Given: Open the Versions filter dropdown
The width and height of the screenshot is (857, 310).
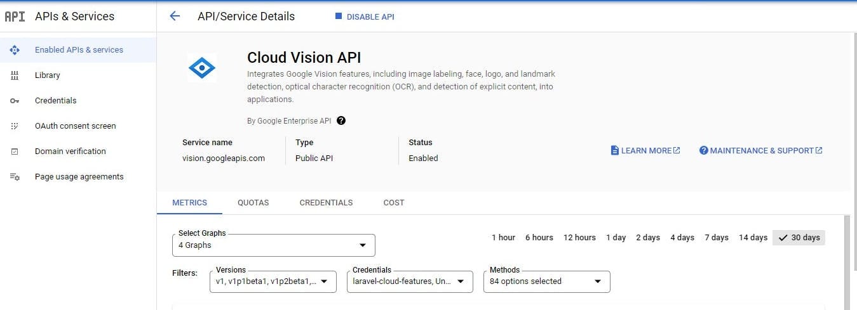Looking at the screenshot, I should [x=273, y=281].
